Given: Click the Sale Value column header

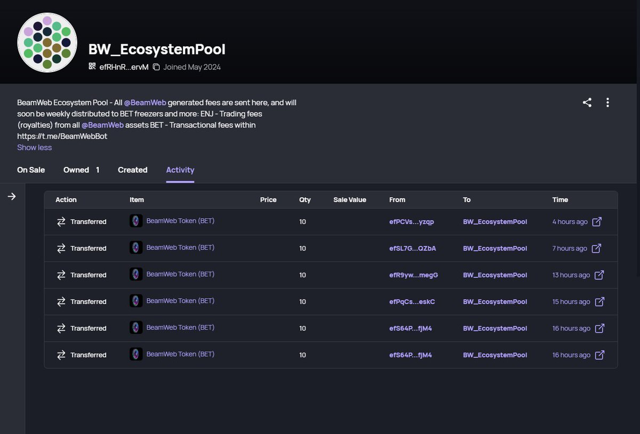Looking at the screenshot, I should 350,199.
